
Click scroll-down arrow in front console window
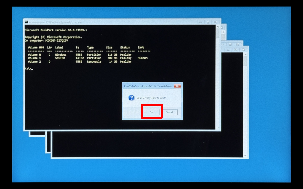218,127
